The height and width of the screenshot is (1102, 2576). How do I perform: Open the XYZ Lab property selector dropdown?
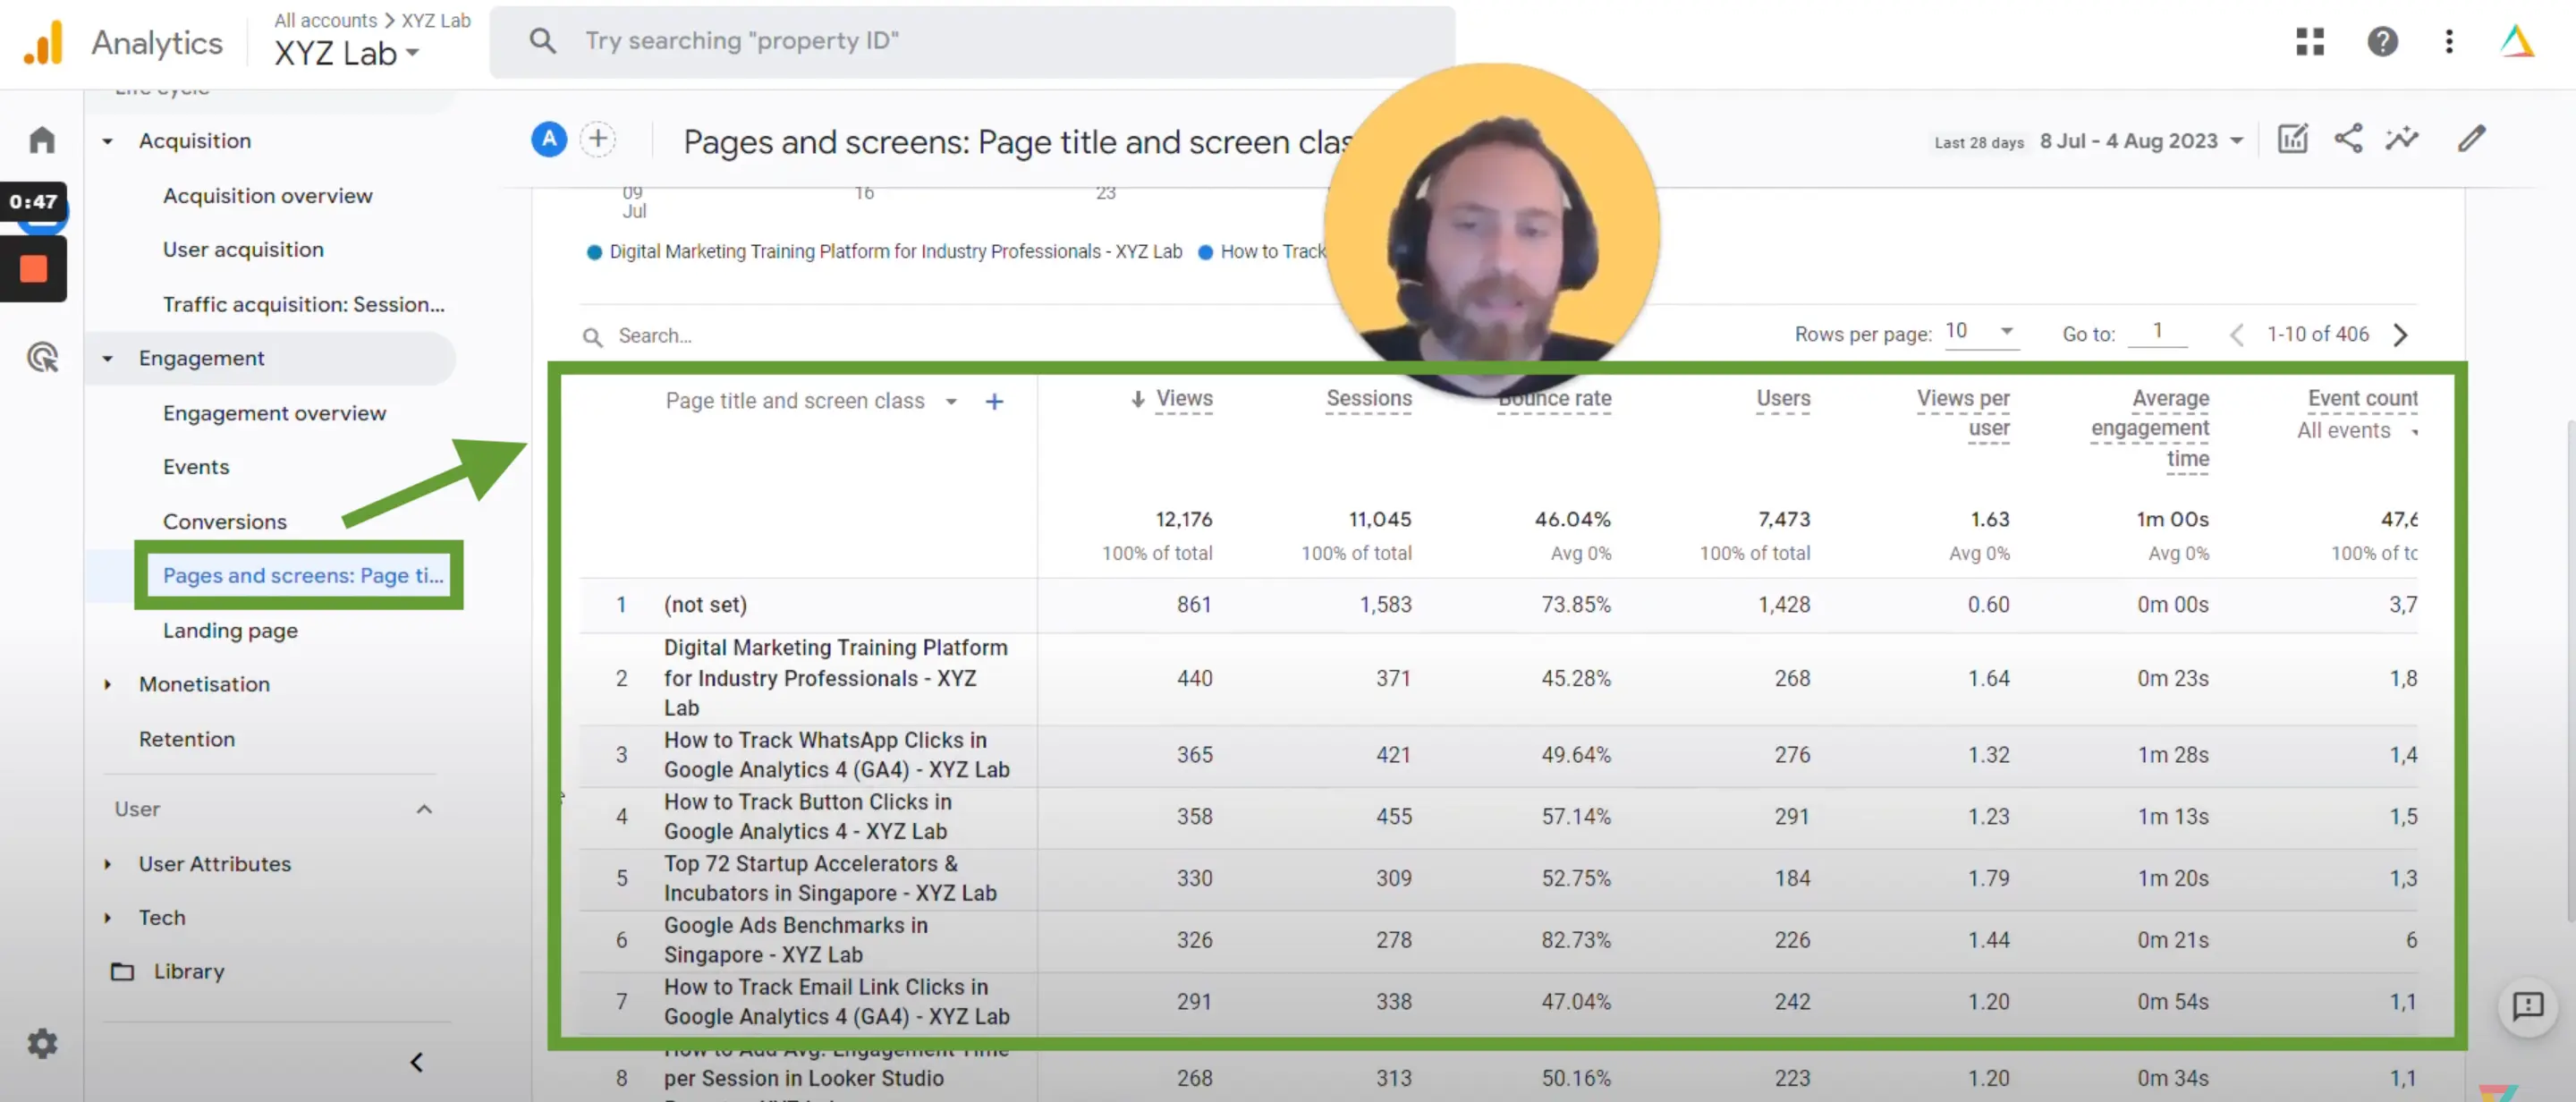[347, 53]
